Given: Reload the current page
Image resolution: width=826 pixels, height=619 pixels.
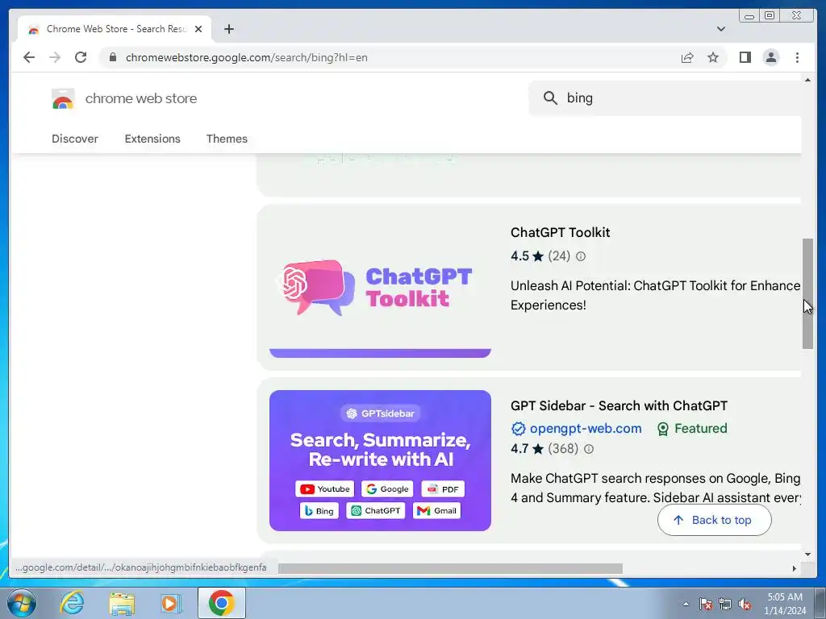Looking at the screenshot, I should coord(81,57).
